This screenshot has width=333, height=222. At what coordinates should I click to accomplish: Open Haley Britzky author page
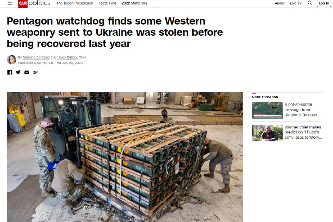click(67, 57)
